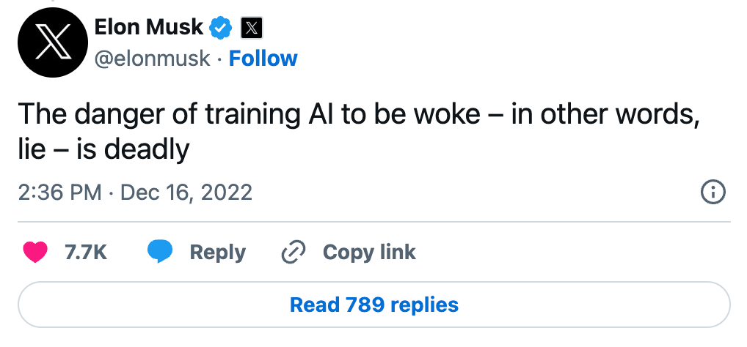
Task: Click the Reply text label
Action: 218,253
